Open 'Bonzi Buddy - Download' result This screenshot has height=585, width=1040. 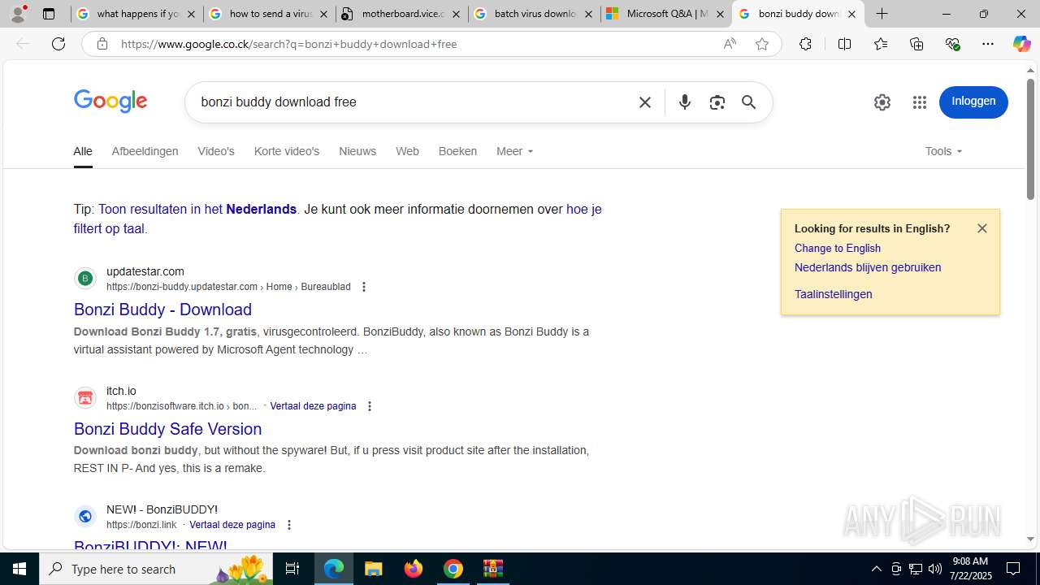(x=162, y=310)
